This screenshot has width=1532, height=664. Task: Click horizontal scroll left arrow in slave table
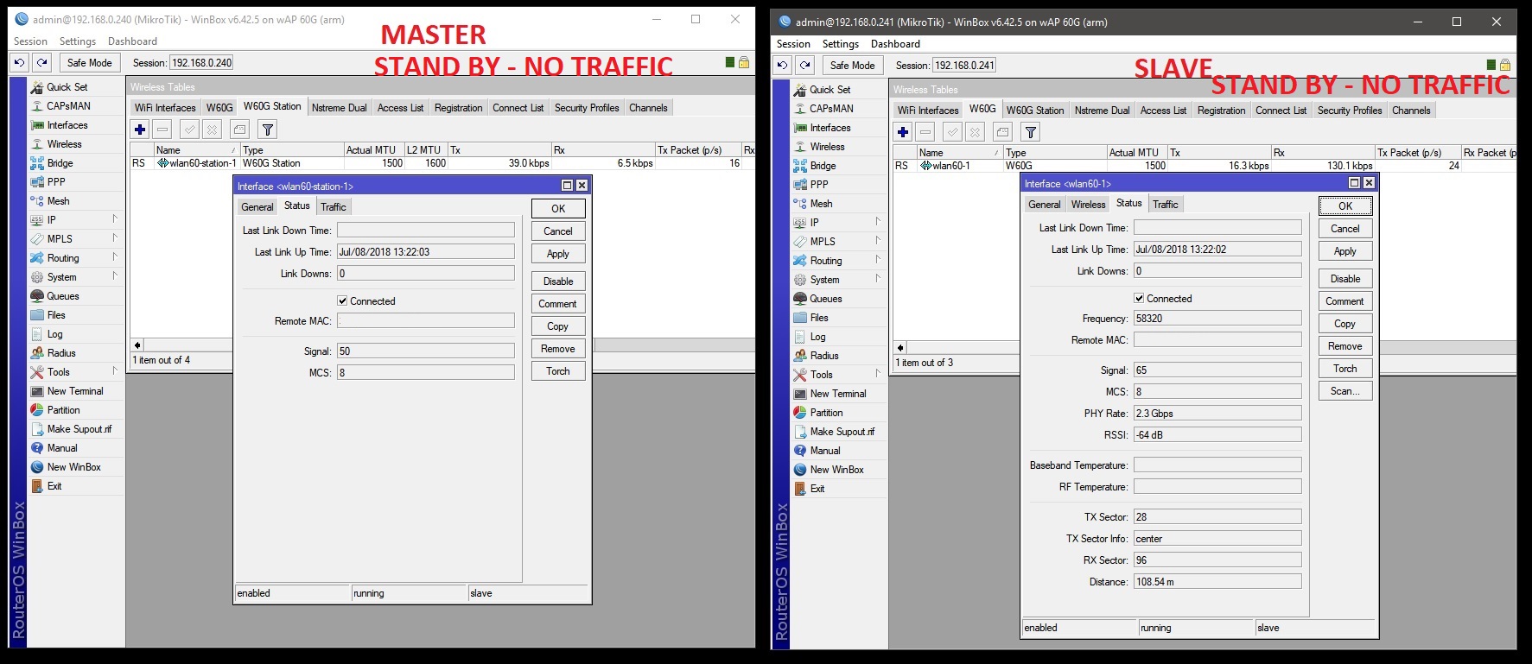[x=900, y=347]
